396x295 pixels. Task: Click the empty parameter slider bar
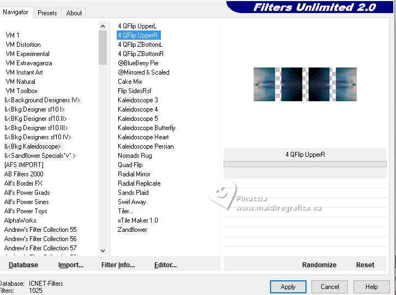[305, 164]
